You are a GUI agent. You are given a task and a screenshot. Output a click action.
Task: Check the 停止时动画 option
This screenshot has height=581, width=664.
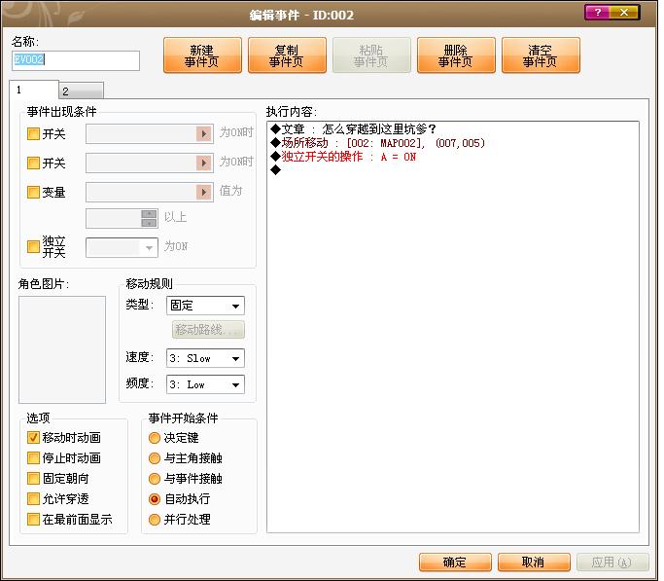[33, 457]
